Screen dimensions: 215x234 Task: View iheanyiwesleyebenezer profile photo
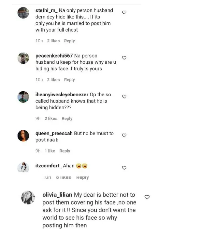(x=23, y=97)
